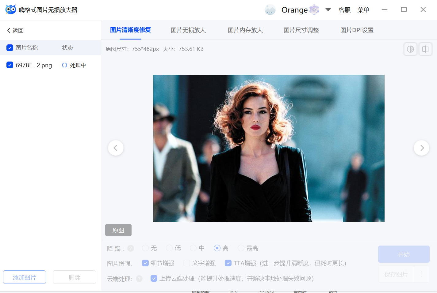Open the save options three-dot menu
437x293 pixels.
(422, 274)
